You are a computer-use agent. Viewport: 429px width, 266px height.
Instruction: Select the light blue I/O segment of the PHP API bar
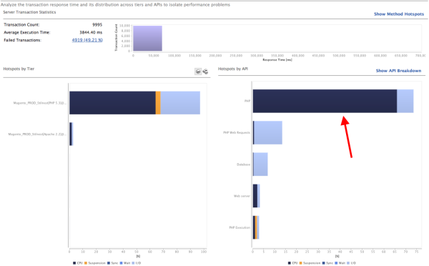click(405, 101)
